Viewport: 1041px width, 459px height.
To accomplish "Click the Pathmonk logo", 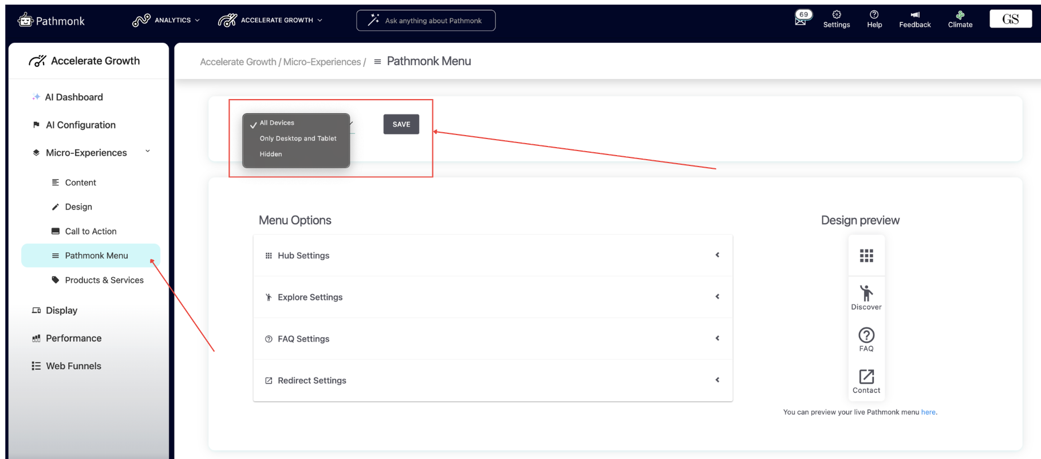I will 51,21.
